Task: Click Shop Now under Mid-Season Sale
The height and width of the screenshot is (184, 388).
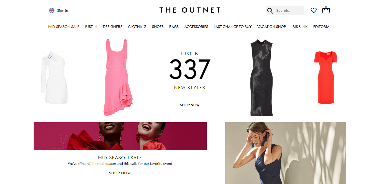Action: [120, 173]
